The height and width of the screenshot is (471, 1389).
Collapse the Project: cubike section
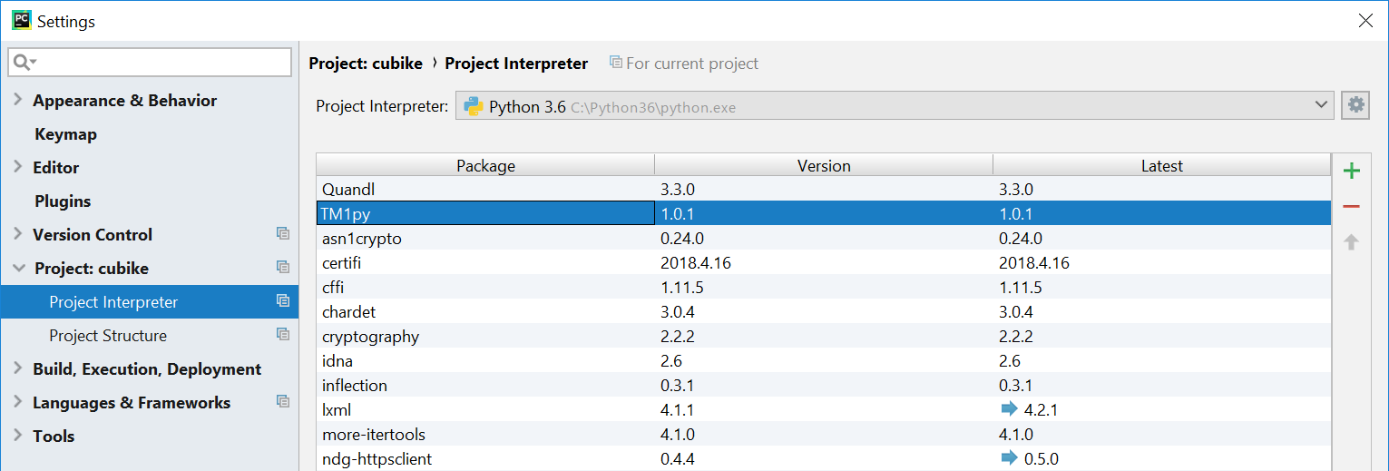click(18, 268)
